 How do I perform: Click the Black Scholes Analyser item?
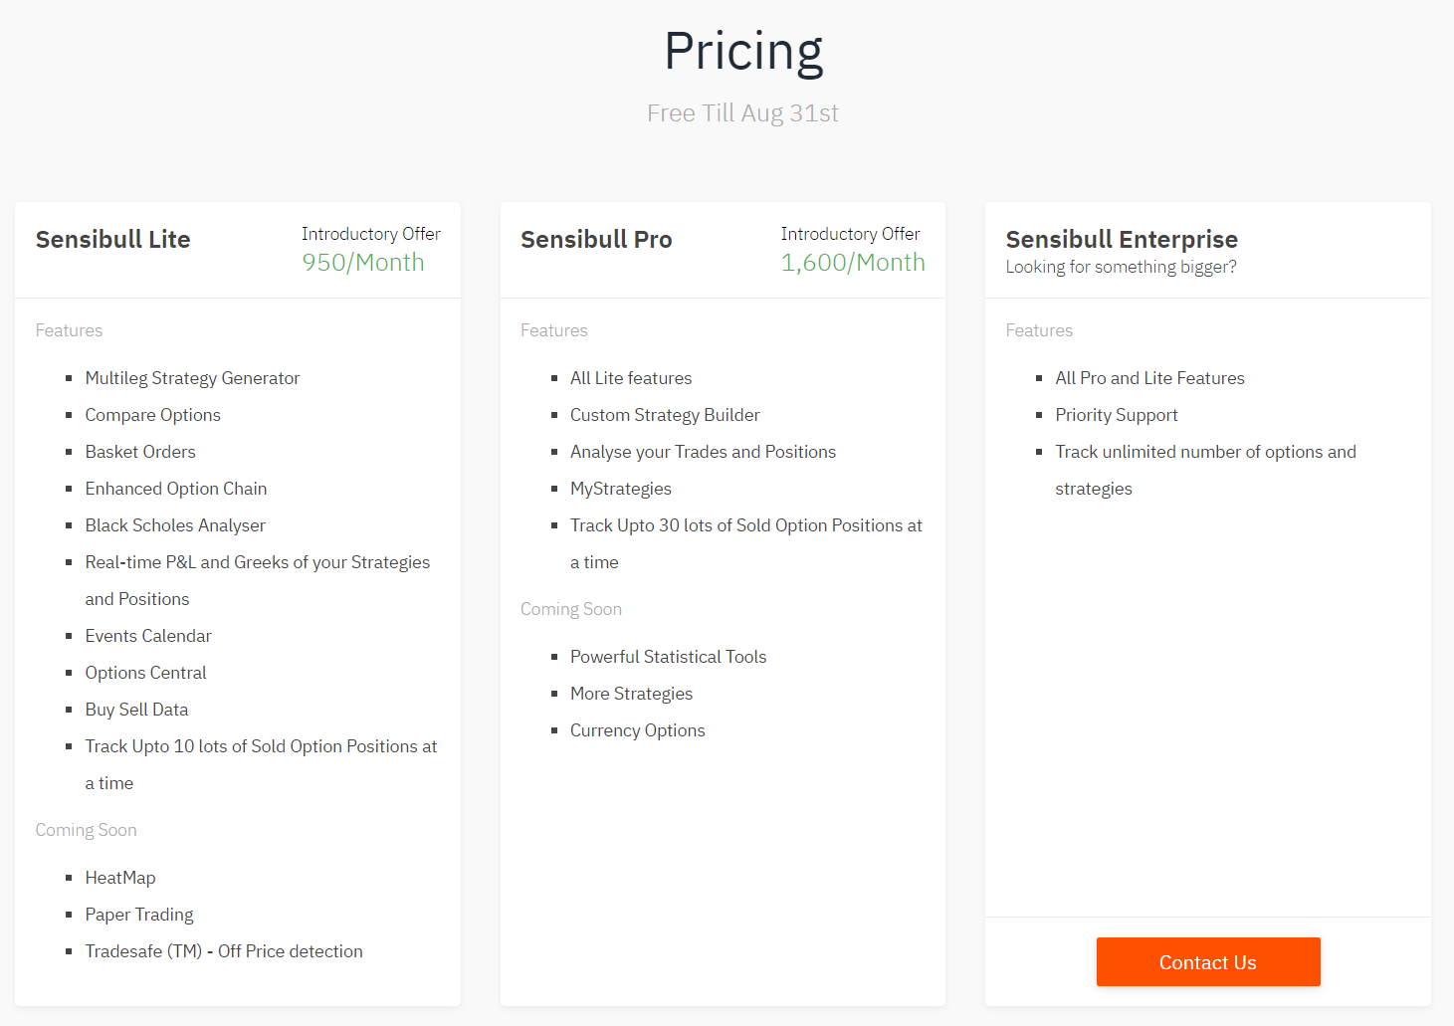(175, 525)
